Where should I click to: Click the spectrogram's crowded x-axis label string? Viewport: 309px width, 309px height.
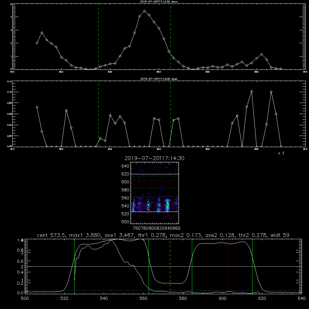coord(156,228)
